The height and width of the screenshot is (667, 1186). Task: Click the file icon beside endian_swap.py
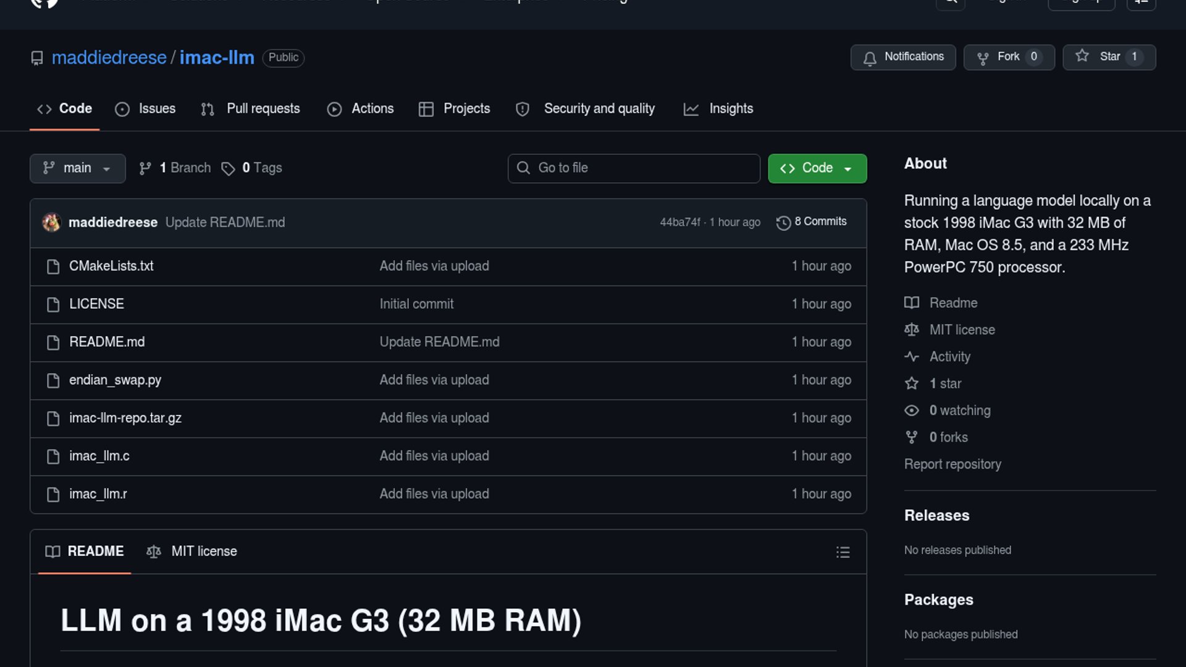pos(53,380)
